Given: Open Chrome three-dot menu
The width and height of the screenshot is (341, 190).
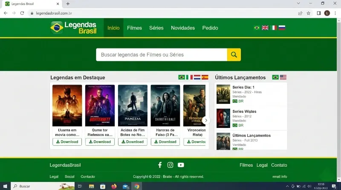Looking at the screenshot, I should tap(335, 13).
